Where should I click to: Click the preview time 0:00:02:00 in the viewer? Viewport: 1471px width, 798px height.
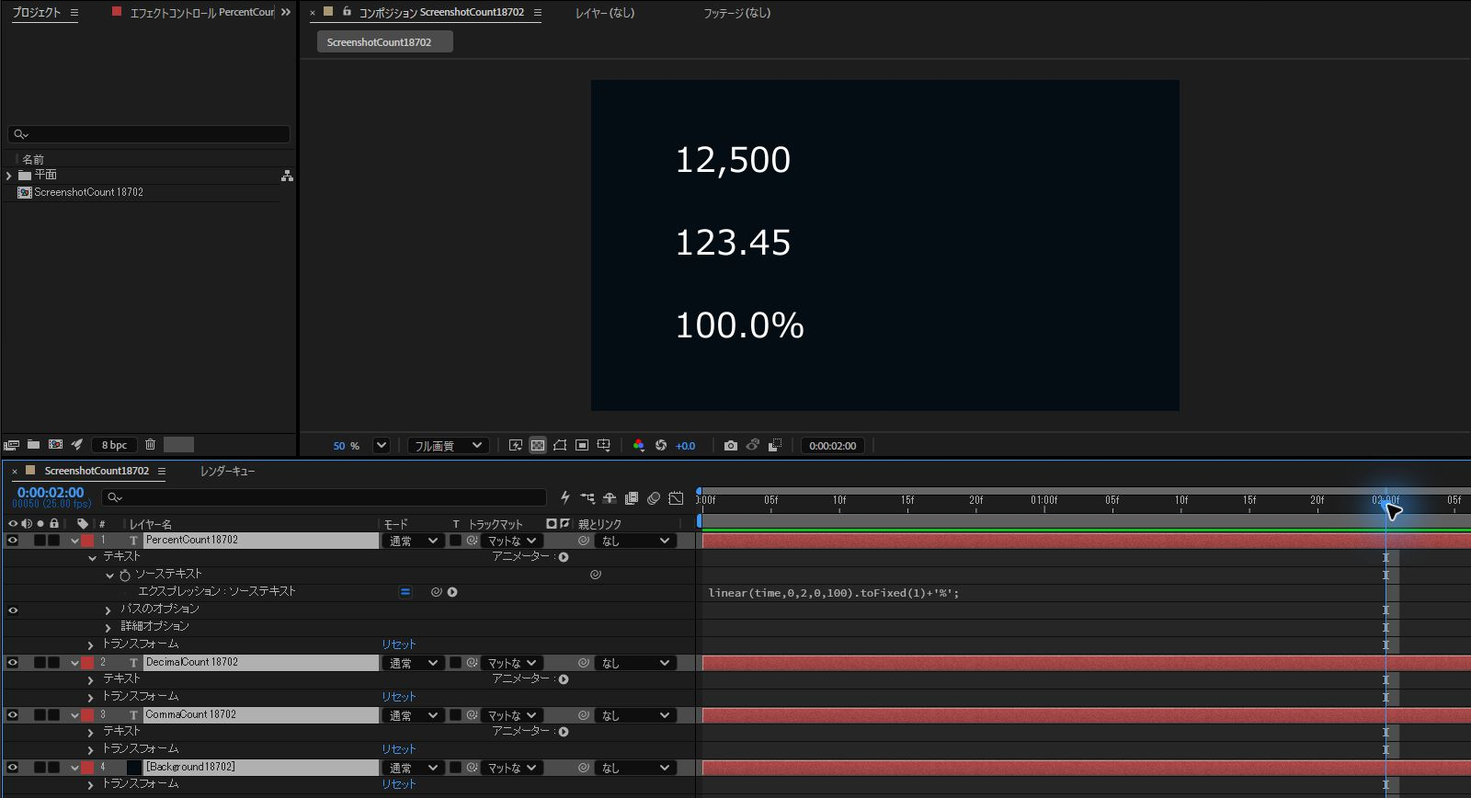[833, 446]
